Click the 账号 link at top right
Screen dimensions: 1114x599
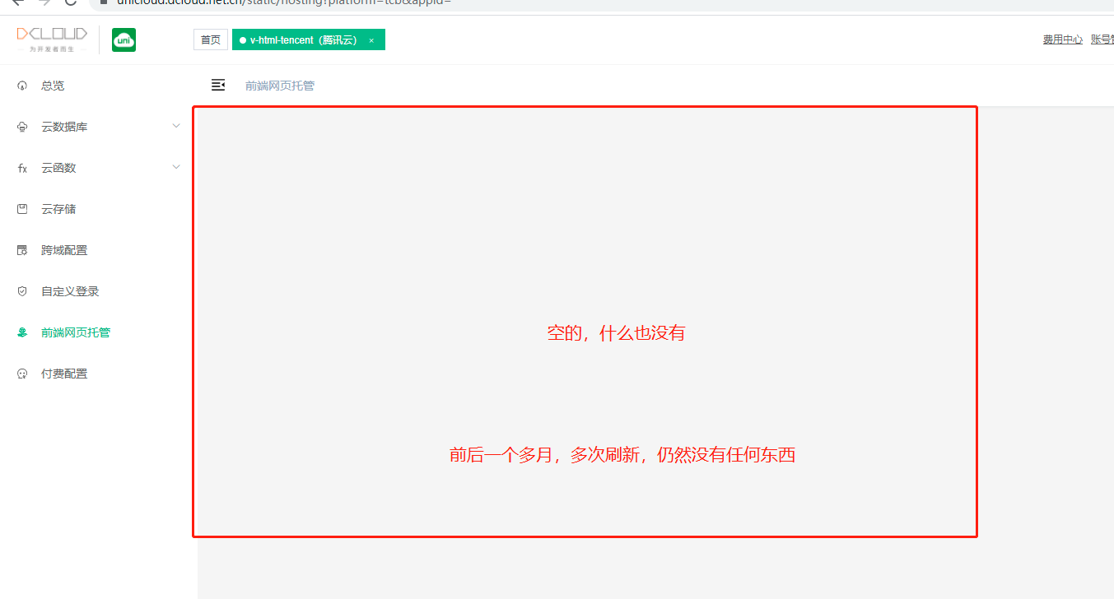1103,38
